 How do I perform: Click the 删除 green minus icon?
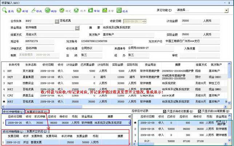pyautogui.click(x=48, y=11)
